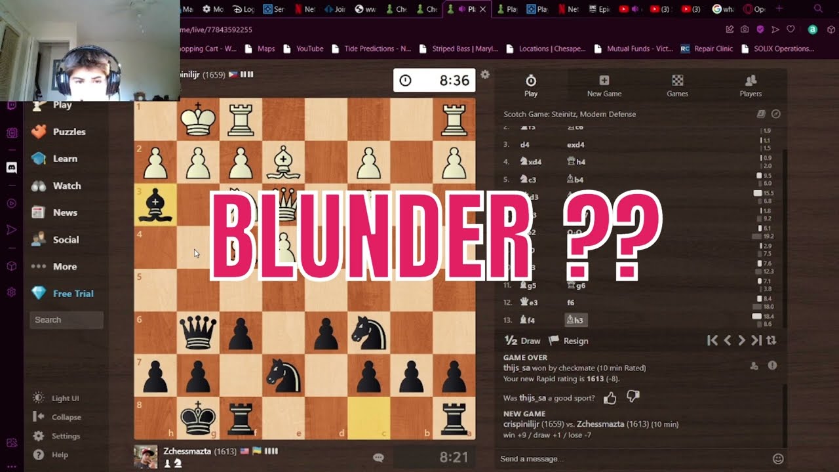Open chess site Settings
The height and width of the screenshot is (472, 839).
click(x=57, y=436)
